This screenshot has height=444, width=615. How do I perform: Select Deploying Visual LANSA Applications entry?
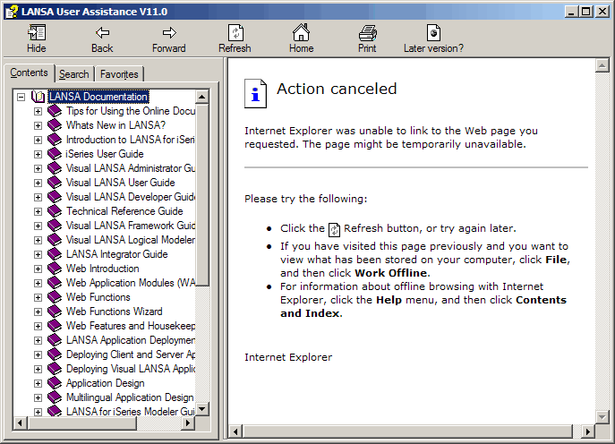tap(130, 369)
